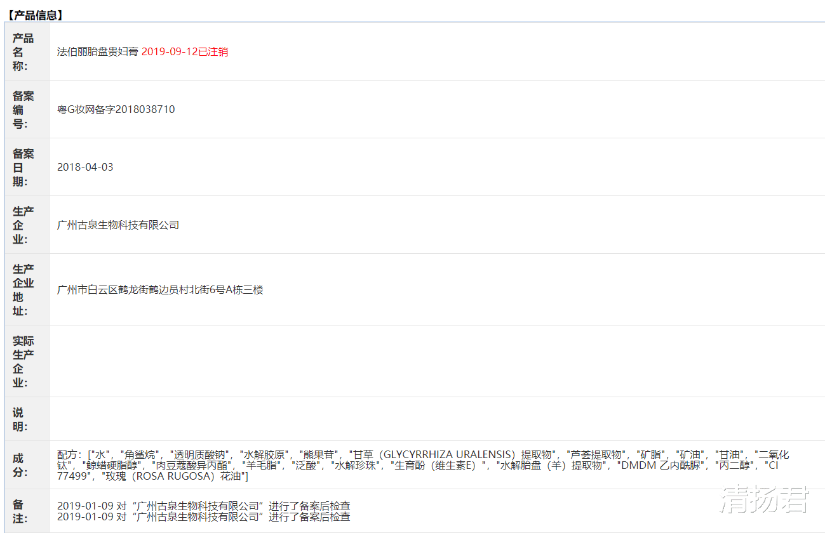Click address 广州市白云区鹤龙街鹤边员村北街6号A栋三楼
The width and height of the screenshot is (825, 533).
pyautogui.click(x=160, y=290)
